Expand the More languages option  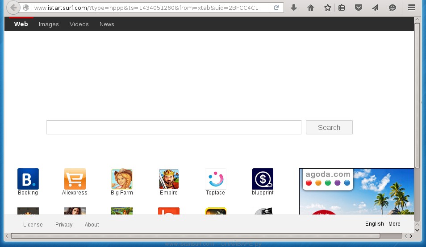pos(394,224)
